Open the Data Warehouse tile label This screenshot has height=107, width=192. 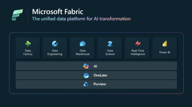(x=82, y=52)
